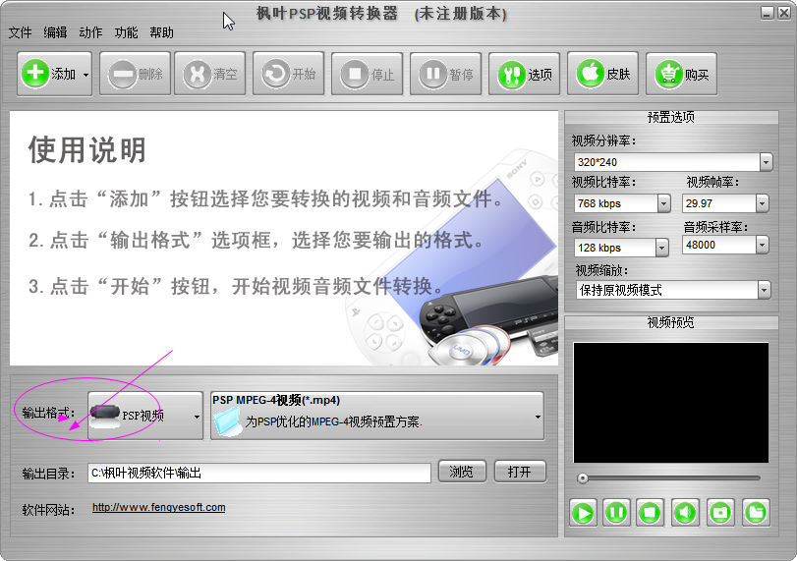This screenshot has width=797, height=561.
Task: Click the preview volume speaker icon
Action: pos(685,513)
